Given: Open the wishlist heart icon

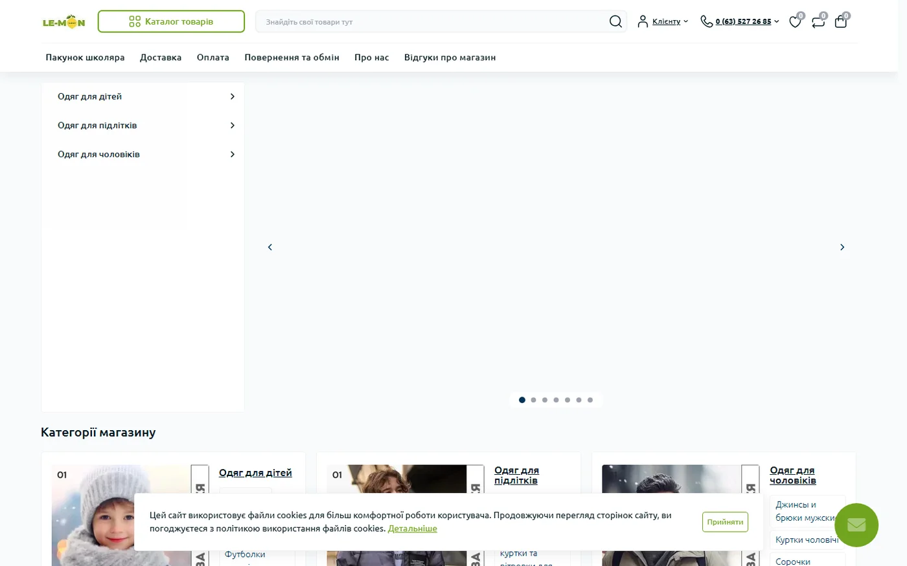Looking at the screenshot, I should point(796,21).
